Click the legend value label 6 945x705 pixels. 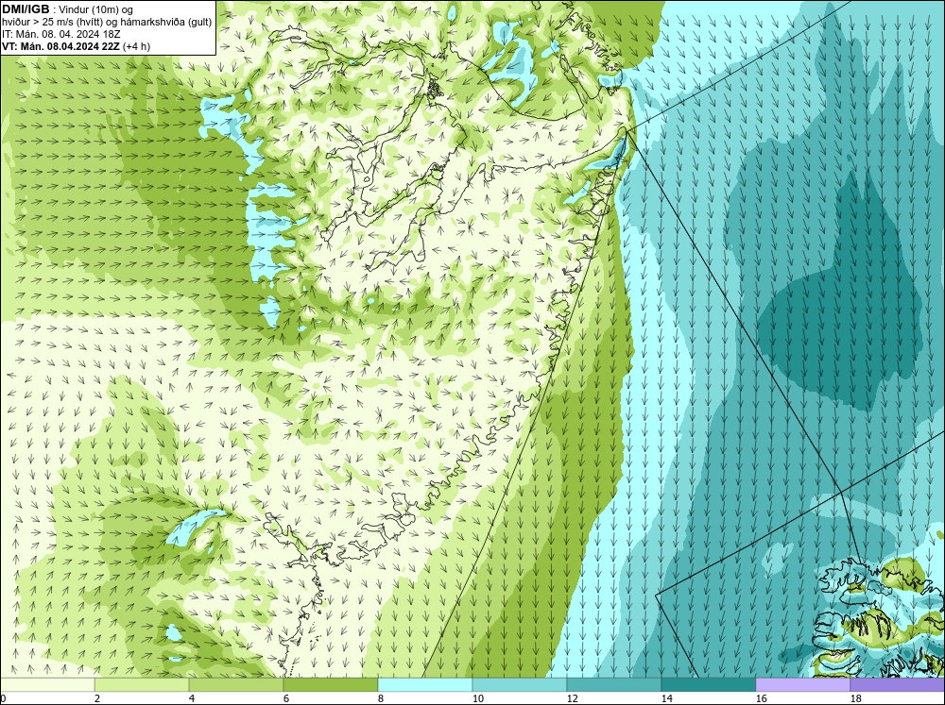pos(286,698)
